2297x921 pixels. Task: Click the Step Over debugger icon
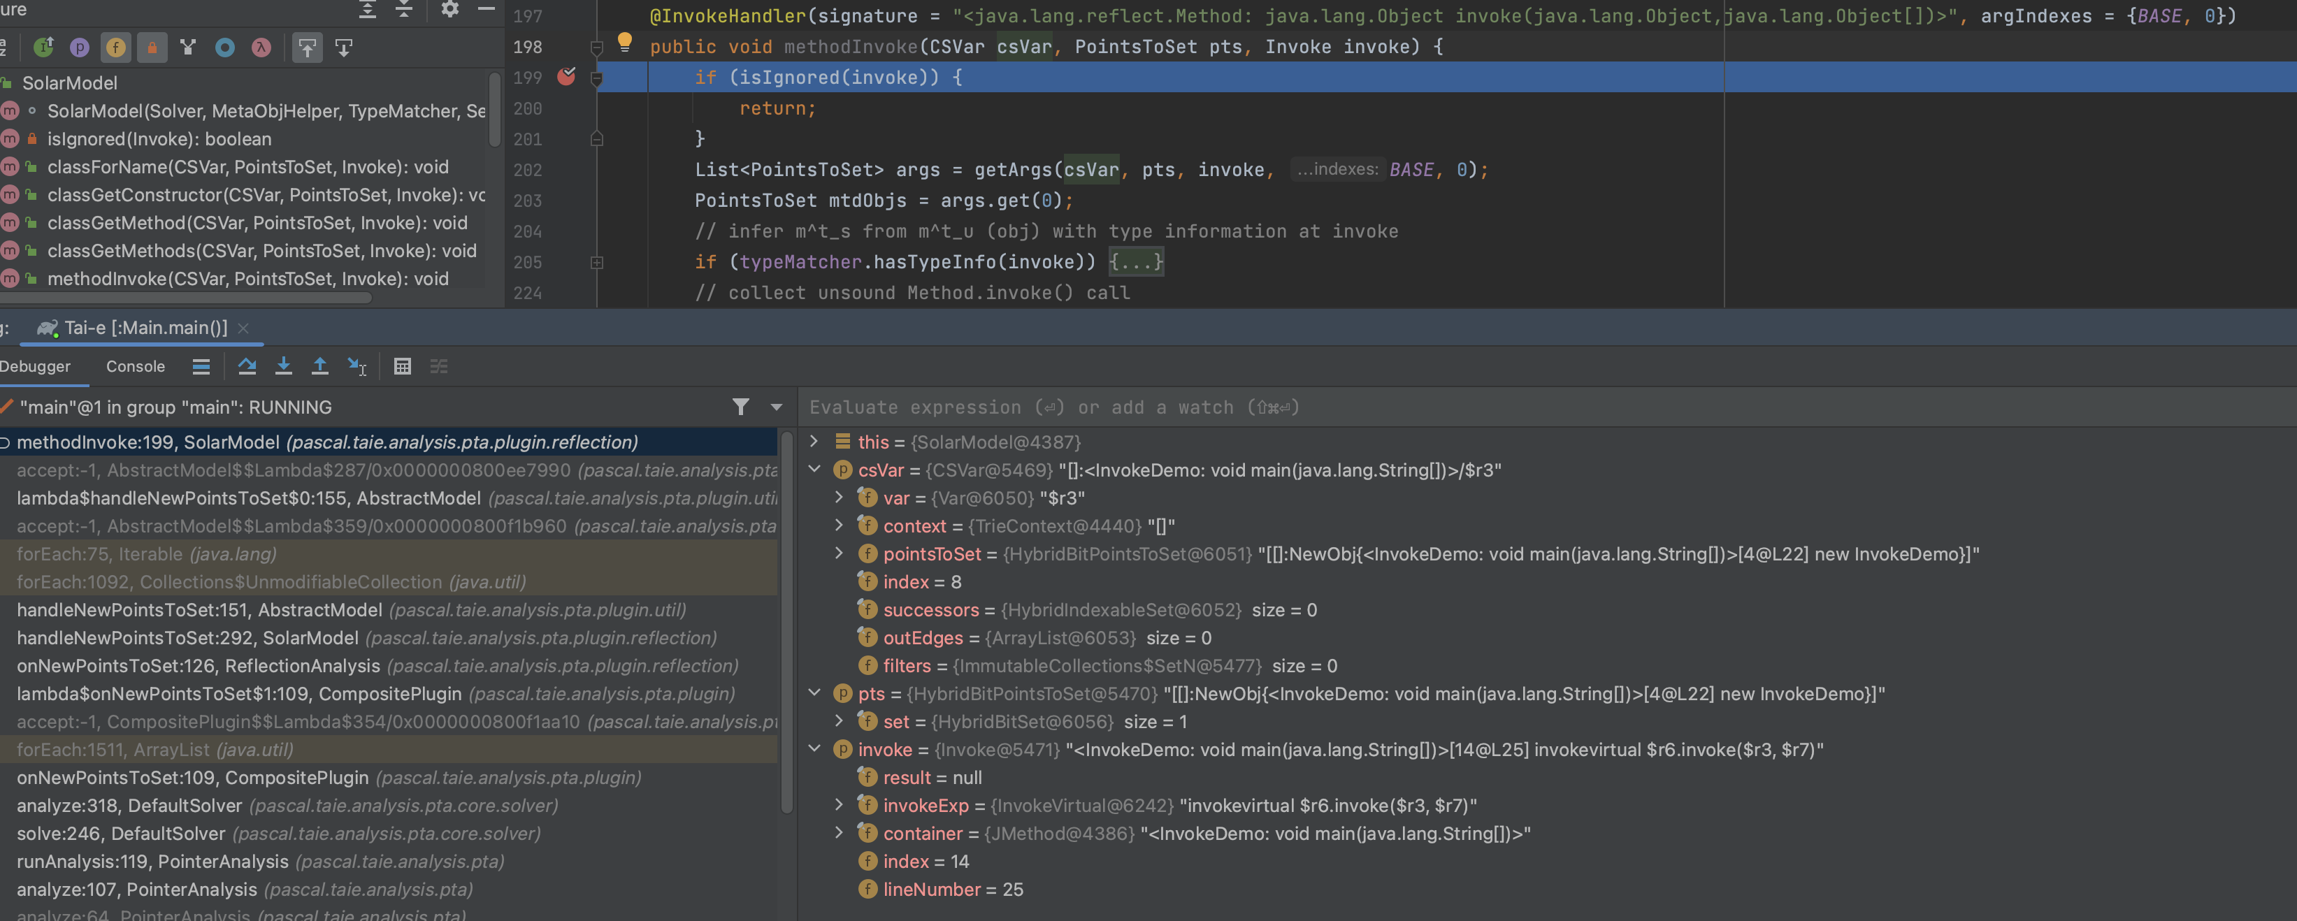(247, 366)
